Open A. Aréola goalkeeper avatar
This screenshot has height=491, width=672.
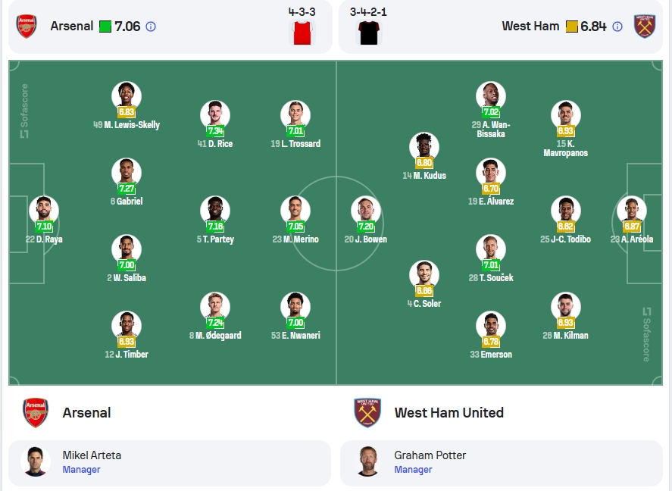point(631,211)
